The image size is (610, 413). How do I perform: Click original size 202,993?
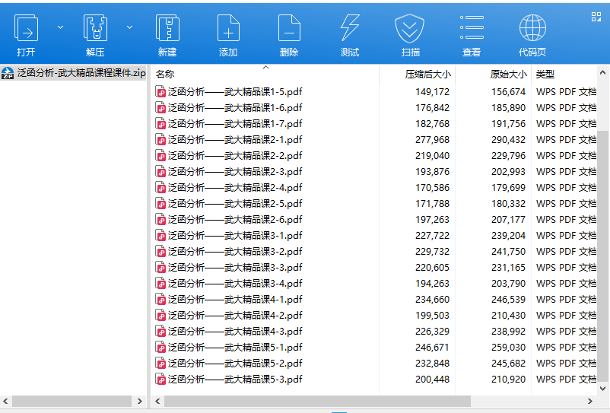point(509,171)
